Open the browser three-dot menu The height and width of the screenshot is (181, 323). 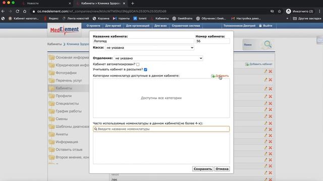click(319, 11)
